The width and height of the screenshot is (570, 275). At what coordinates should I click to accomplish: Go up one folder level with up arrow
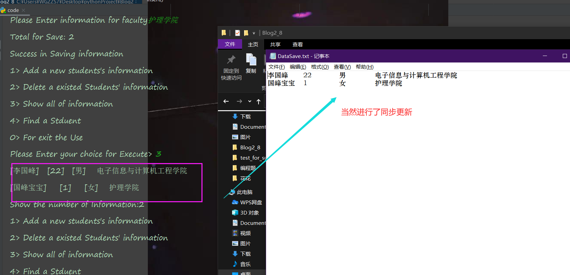[x=259, y=101]
